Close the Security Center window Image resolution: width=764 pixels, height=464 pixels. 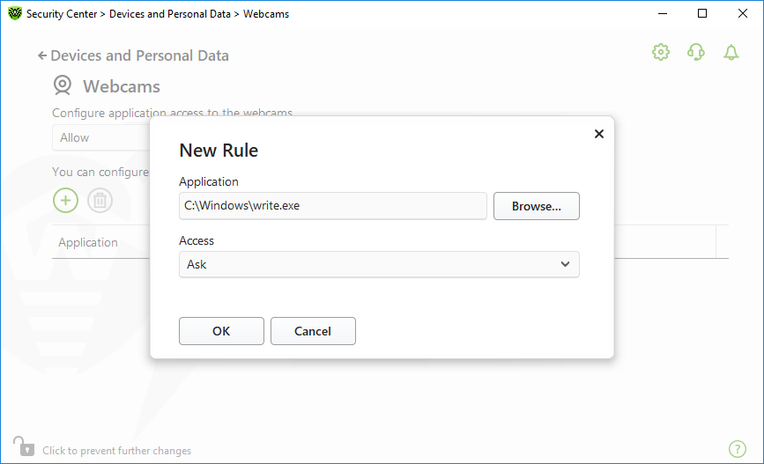coord(743,13)
